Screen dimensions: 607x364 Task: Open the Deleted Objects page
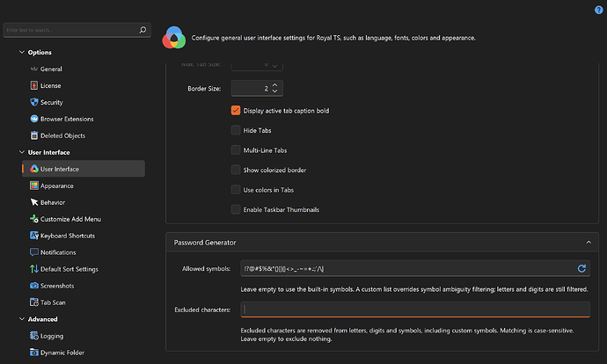(62, 135)
